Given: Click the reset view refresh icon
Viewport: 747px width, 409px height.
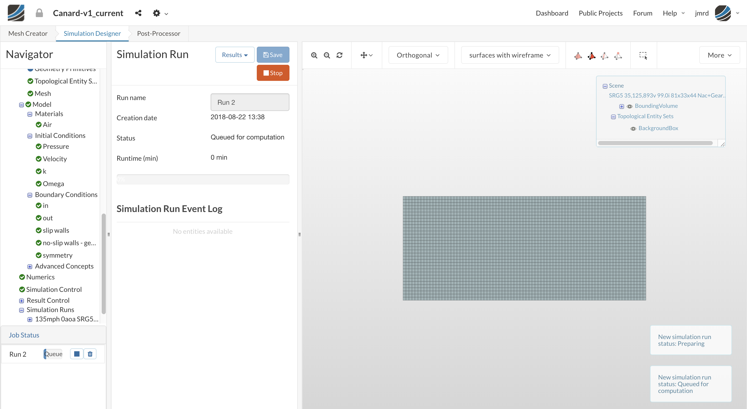Looking at the screenshot, I should (340, 55).
